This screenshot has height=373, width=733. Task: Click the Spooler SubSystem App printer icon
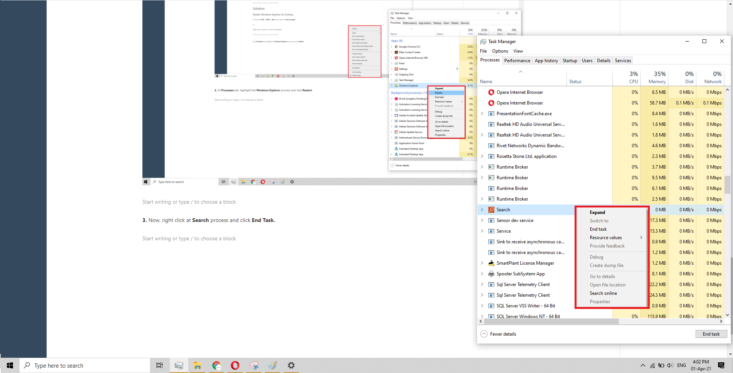point(491,273)
